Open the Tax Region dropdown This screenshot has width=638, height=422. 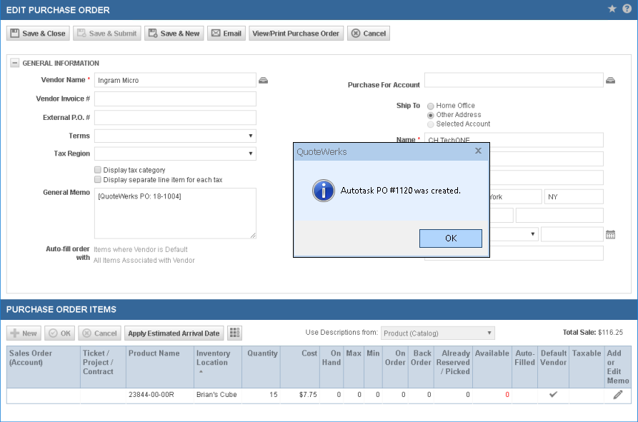pyautogui.click(x=250, y=154)
